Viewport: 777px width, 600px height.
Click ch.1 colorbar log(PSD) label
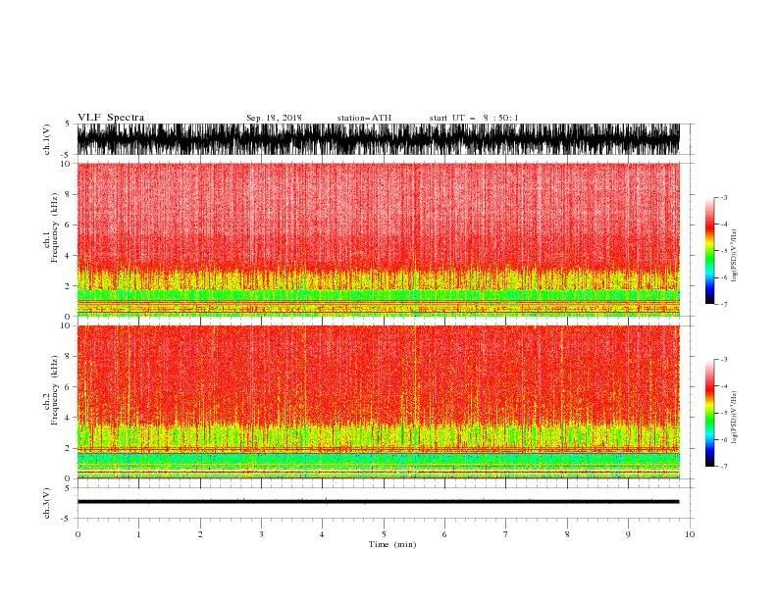click(x=735, y=256)
